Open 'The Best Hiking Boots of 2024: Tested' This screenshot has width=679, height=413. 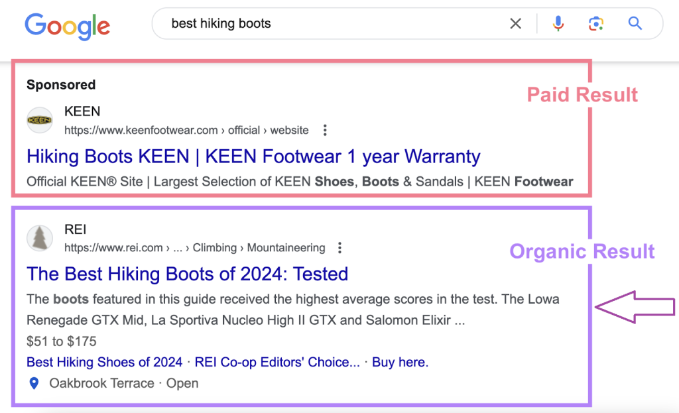click(x=187, y=274)
